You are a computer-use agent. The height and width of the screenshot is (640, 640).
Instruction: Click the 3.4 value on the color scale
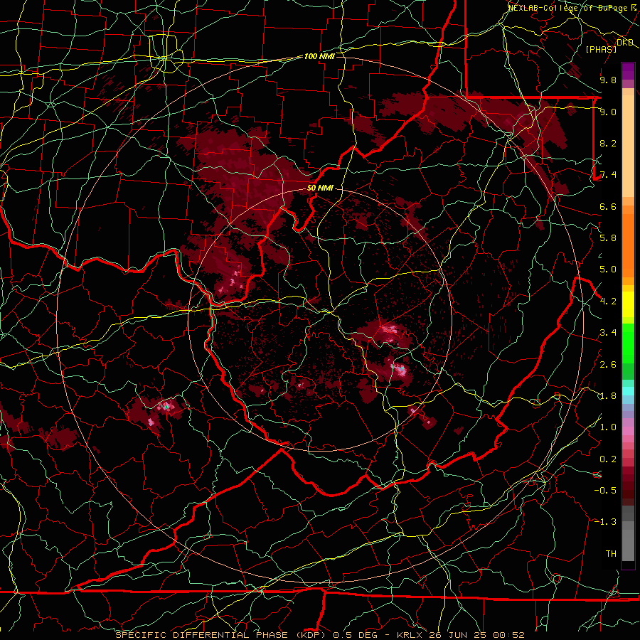[x=608, y=333]
